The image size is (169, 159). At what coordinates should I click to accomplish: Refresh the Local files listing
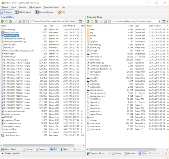point(20,21)
